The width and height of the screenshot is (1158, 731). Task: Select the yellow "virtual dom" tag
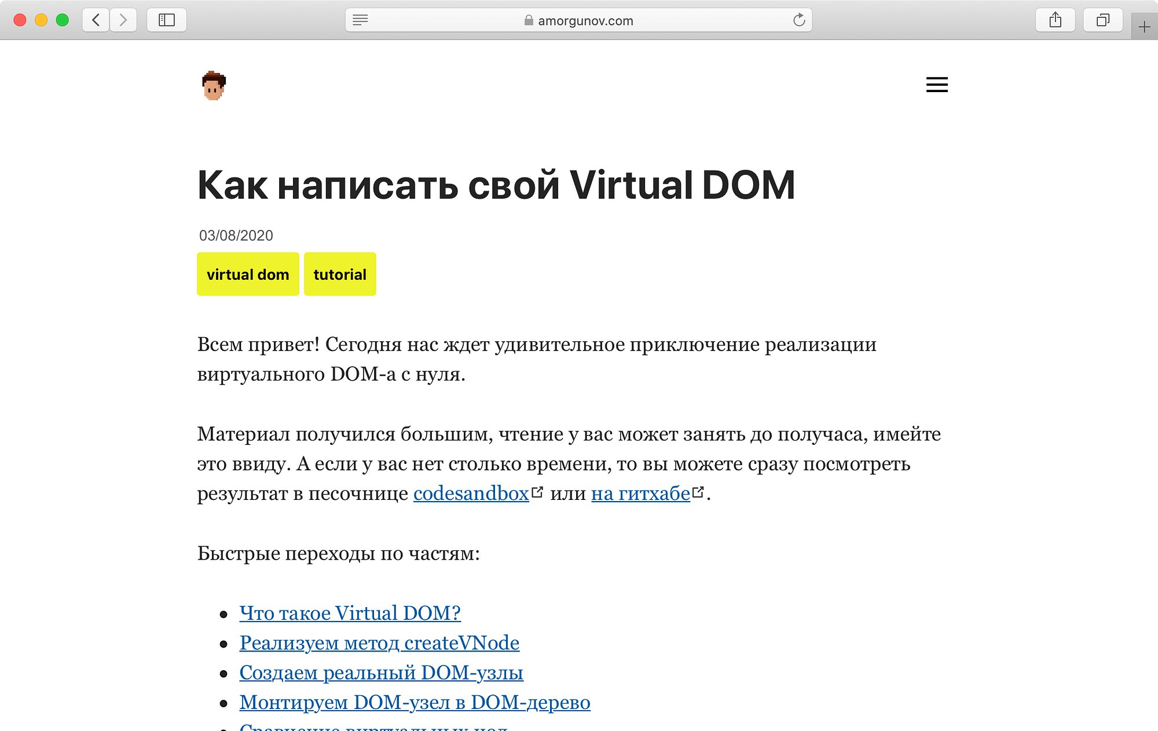click(x=248, y=274)
